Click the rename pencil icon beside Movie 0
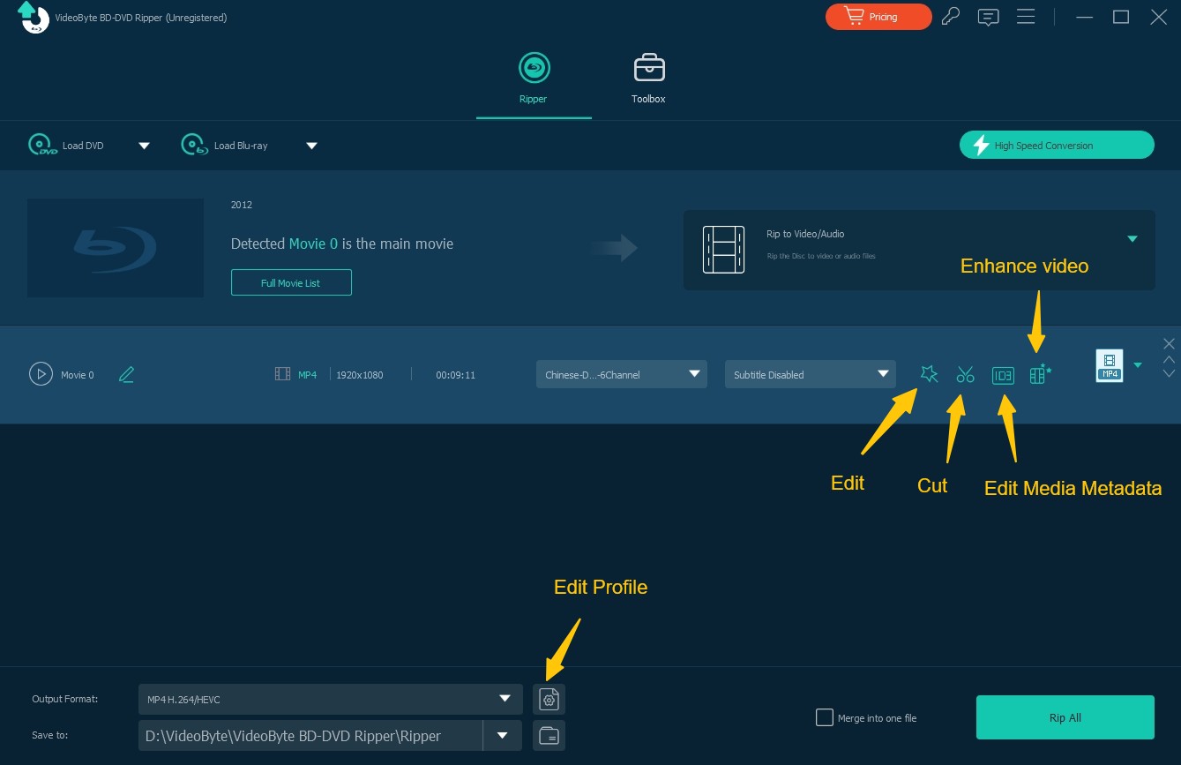 [x=126, y=374]
